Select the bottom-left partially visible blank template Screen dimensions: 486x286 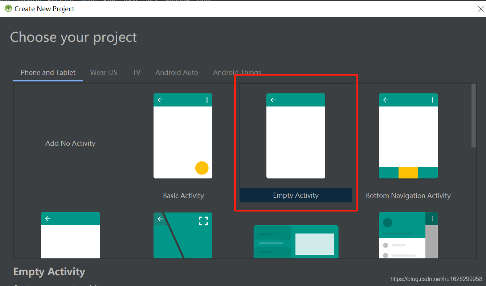click(70, 235)
